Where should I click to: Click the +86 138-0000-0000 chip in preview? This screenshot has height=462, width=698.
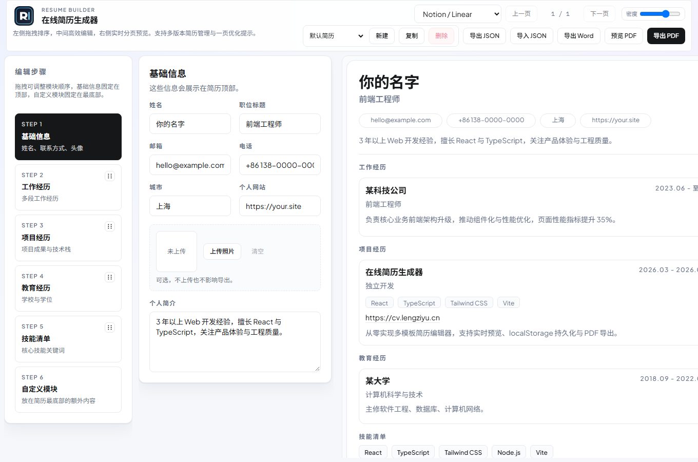tap(491, 120)
